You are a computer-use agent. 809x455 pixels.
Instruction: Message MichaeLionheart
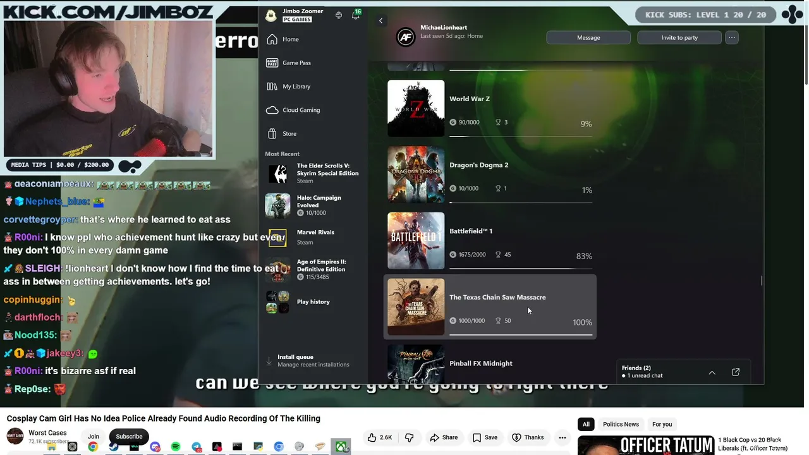(x=588, y=37)
